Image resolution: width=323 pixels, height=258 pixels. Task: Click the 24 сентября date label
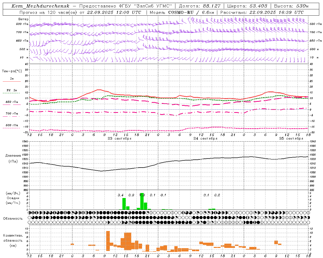(205, 139)
